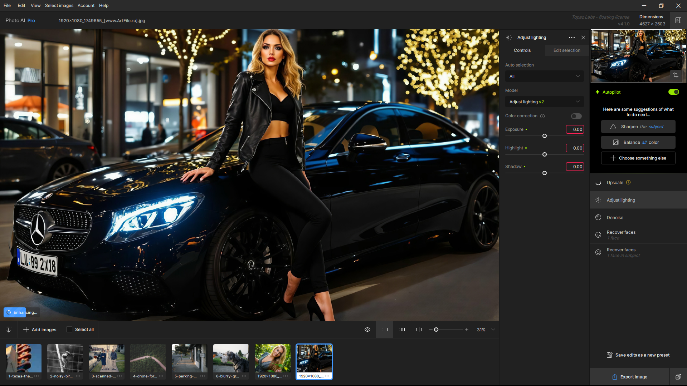Open the three-dots options in Adjust lighting panel

pos(572,38)
